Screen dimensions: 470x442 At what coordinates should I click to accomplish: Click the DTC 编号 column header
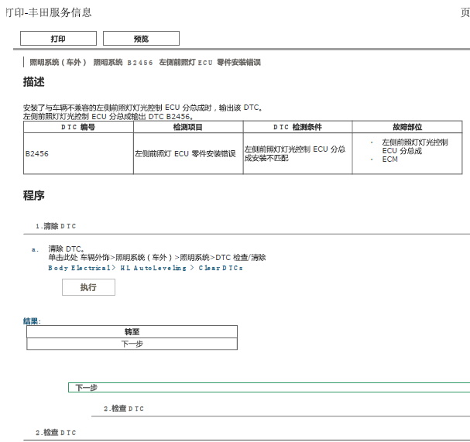coord(78,127)
